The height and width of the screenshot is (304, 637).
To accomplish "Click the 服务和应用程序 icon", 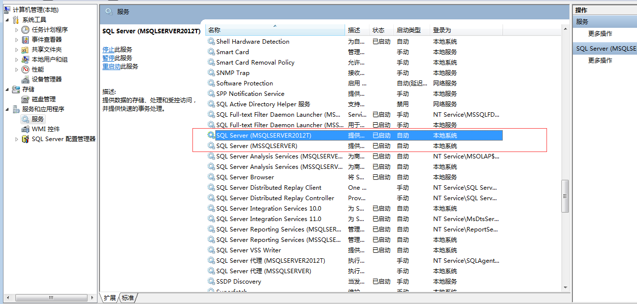I will point(16,109).
